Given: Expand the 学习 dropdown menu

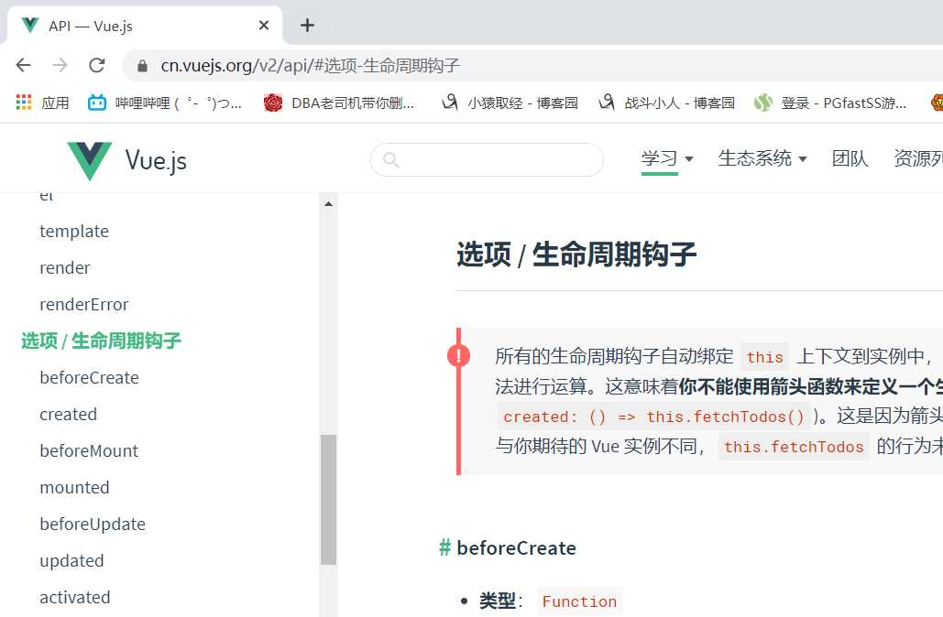Looking at the screenshot, I should tap(667, 158).
